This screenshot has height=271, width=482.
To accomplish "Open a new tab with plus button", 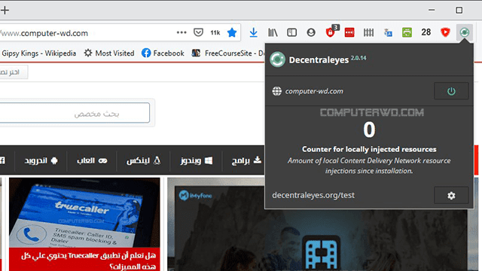I will point(5,10).
